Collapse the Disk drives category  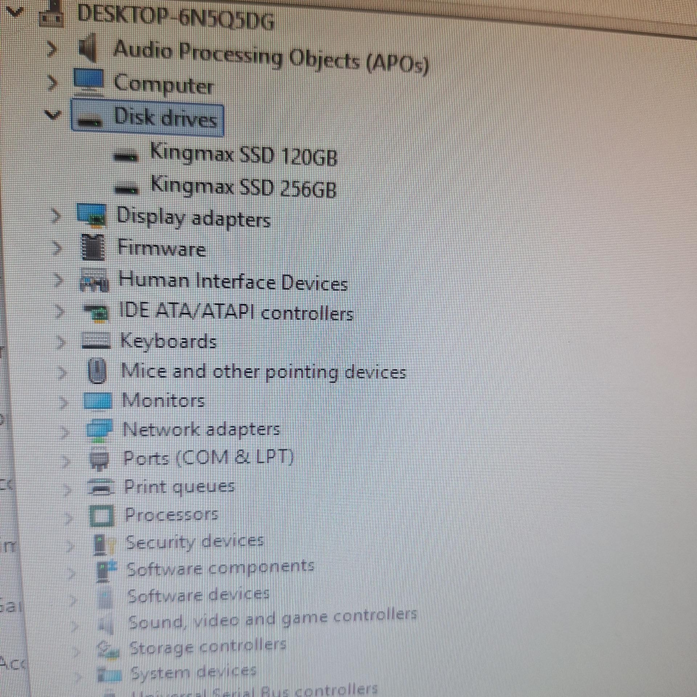pos(53,115)
